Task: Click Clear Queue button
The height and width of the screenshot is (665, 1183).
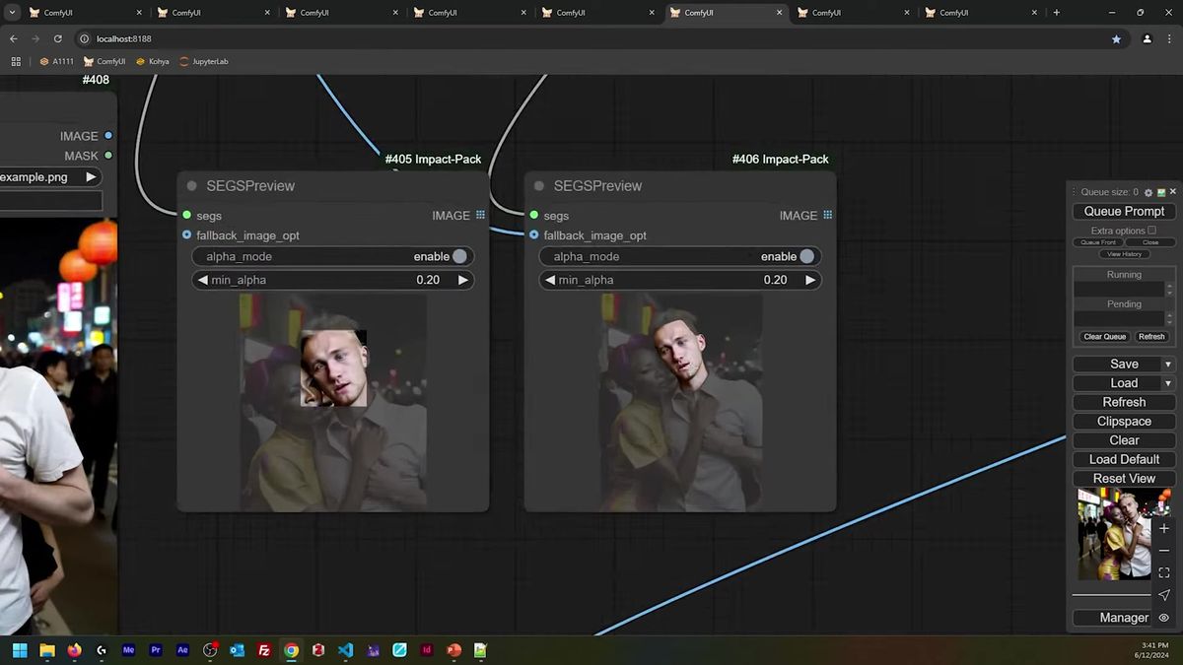Action: pos(1104,337)
